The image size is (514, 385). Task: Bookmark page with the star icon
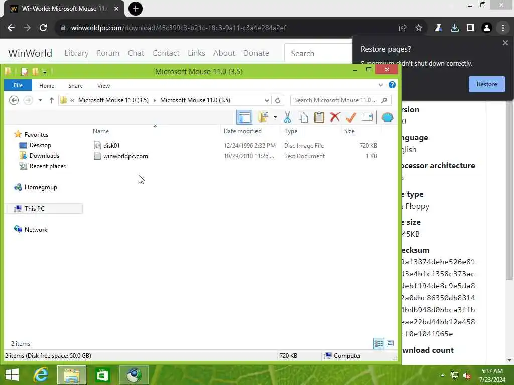(419, 28)
